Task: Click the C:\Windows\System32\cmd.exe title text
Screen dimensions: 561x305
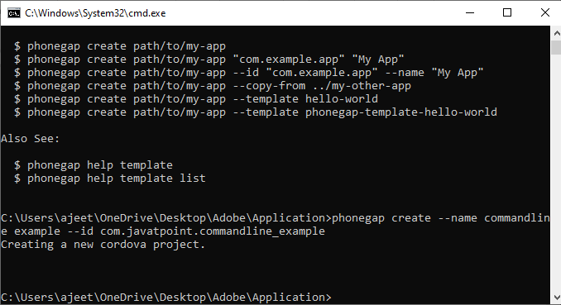Action: (x=95, y=13)
